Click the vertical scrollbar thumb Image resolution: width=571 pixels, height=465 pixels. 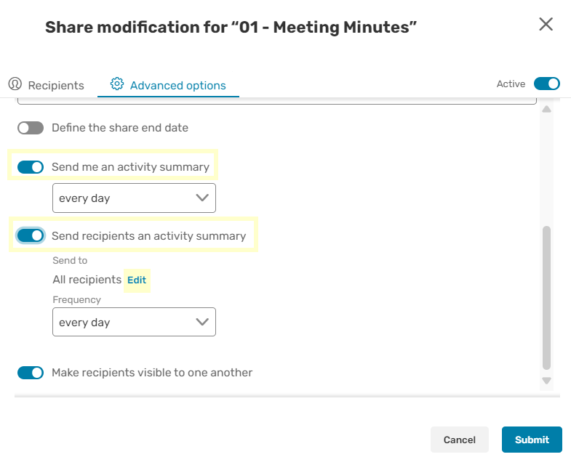click(546, 298)
